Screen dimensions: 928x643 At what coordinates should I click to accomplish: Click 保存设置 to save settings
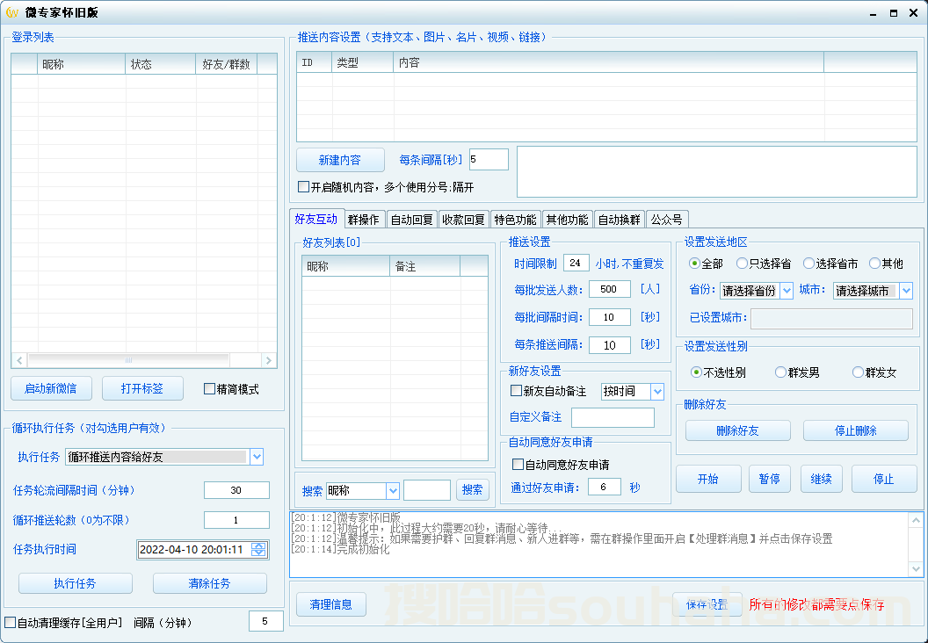coord(707,604)
